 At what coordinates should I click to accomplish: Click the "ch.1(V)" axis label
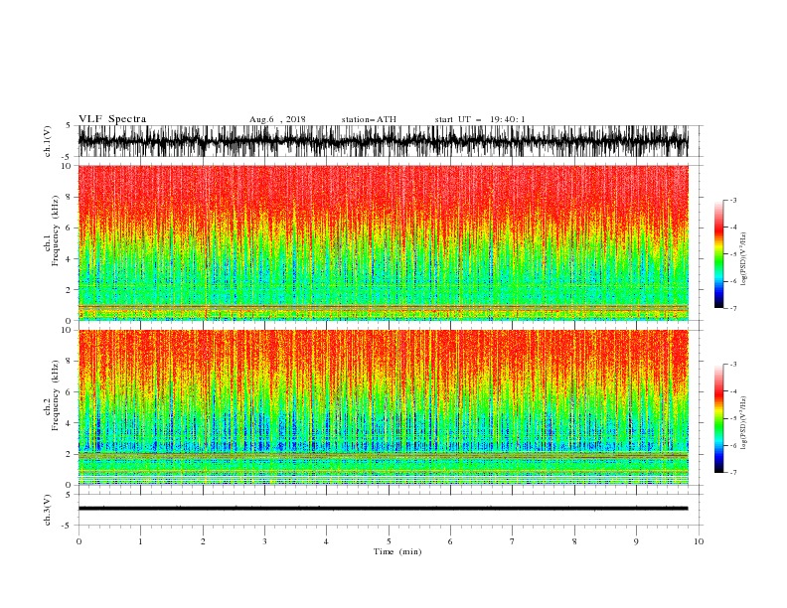48,141
